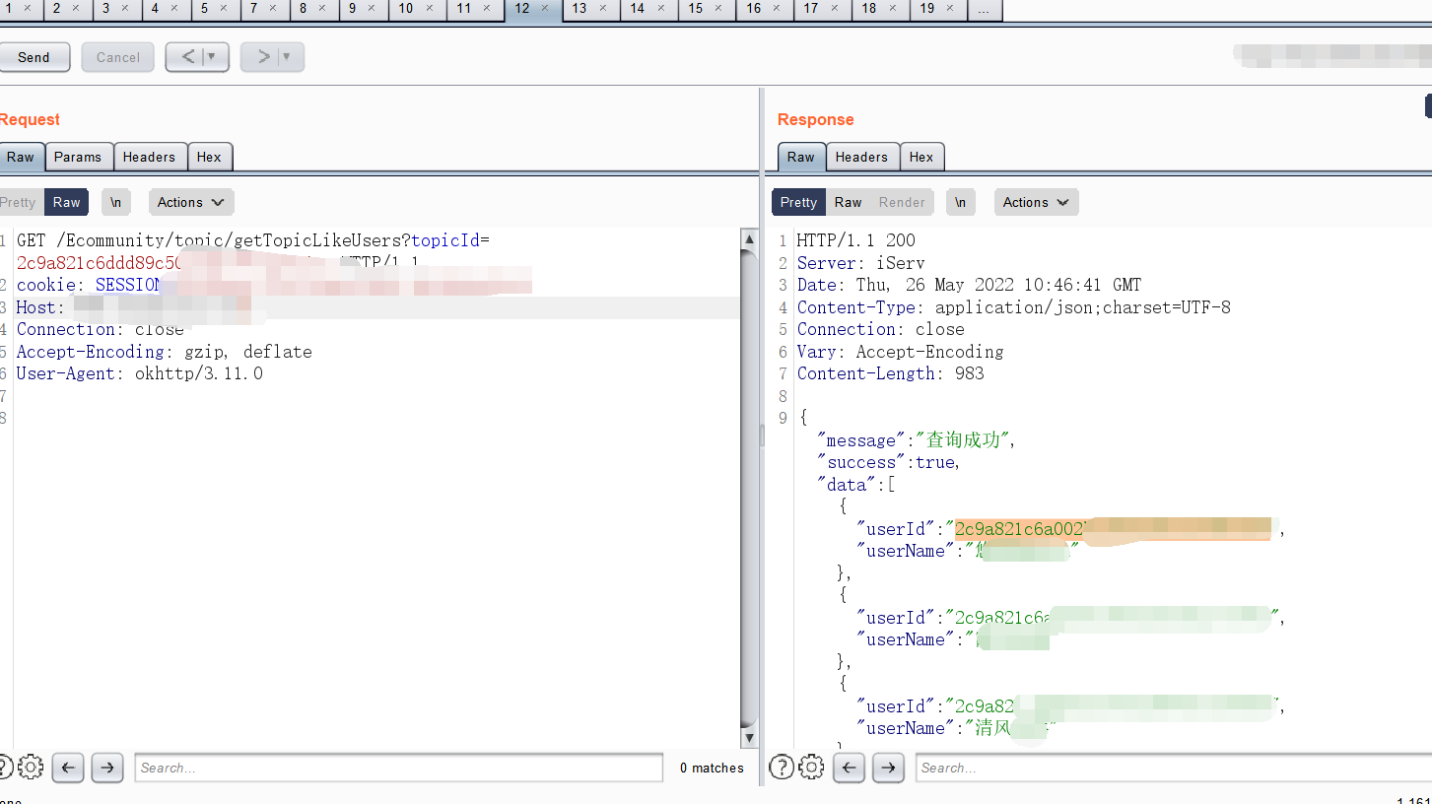Viewport: 1432px width, 804px height.
Task: Select the Response Headers tab
Action: tap(861, 157)
